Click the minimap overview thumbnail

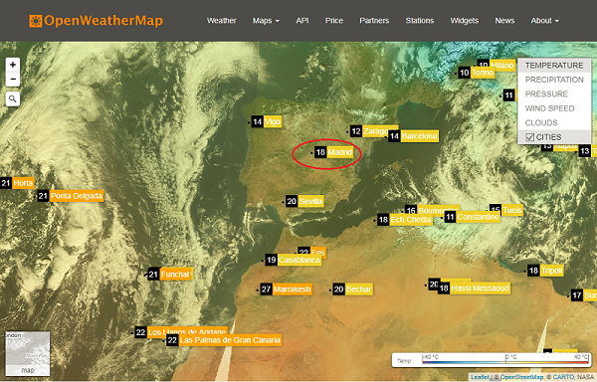(28, 353)
